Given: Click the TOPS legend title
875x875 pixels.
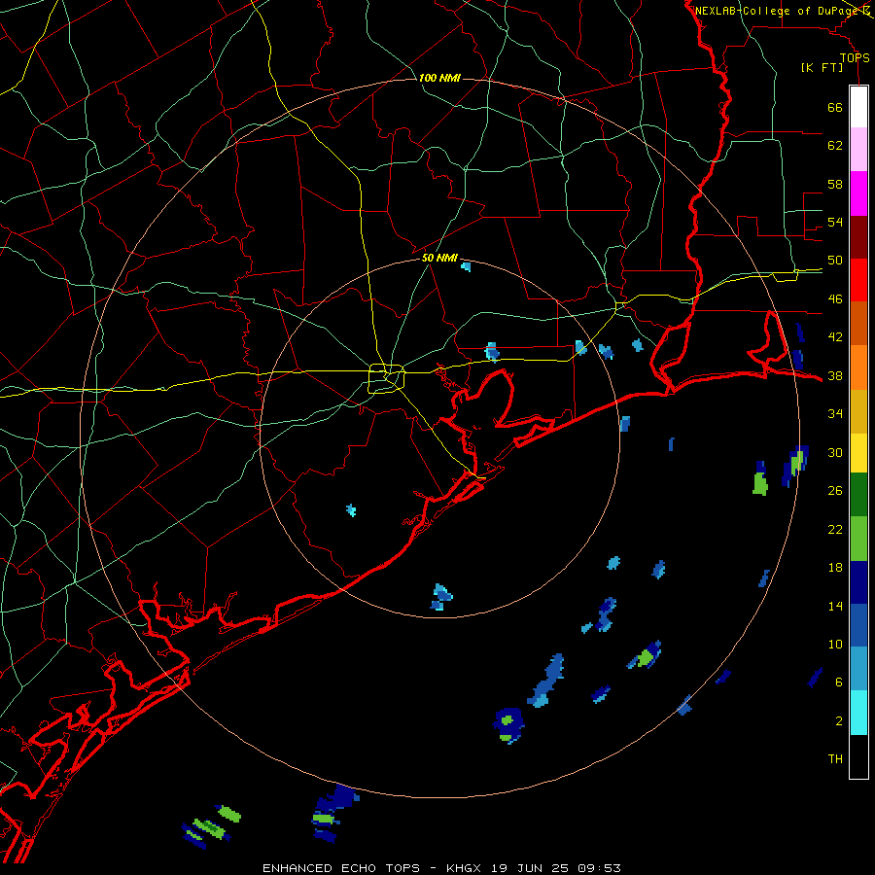Looking at the screenshot, I should [855, 58].
